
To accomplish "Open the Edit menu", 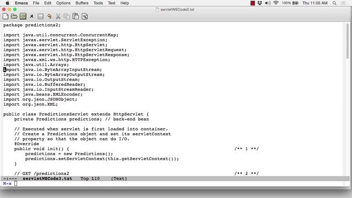I will coord(48,3).
